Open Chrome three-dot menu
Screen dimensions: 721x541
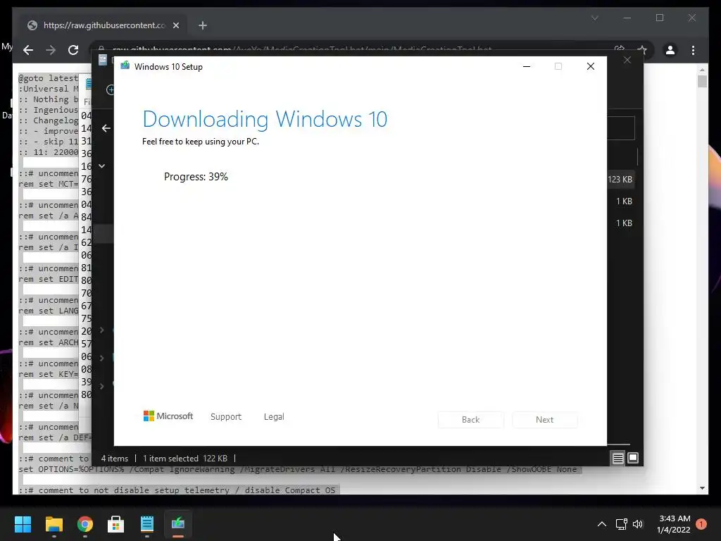point(693,50)
